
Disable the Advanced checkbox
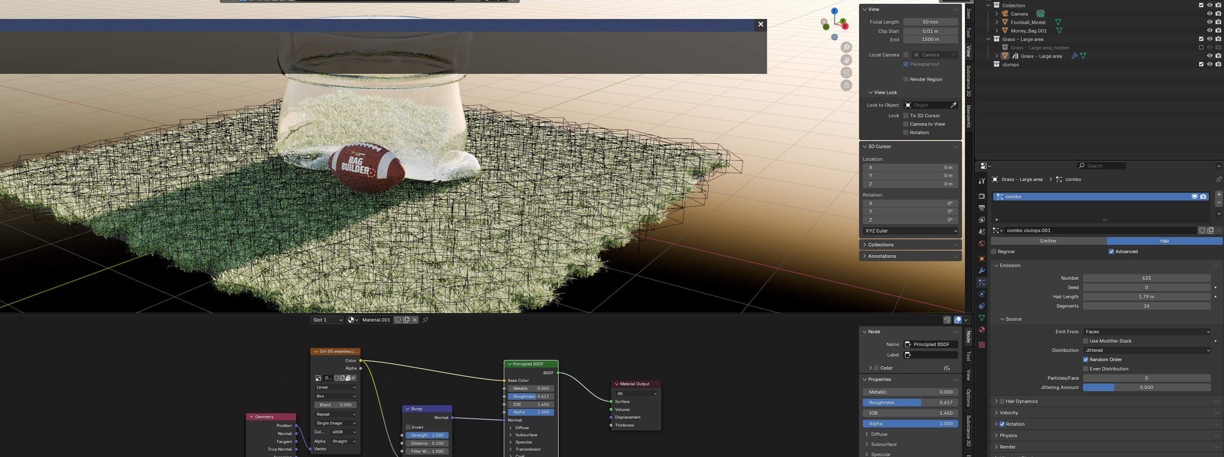1111,252
